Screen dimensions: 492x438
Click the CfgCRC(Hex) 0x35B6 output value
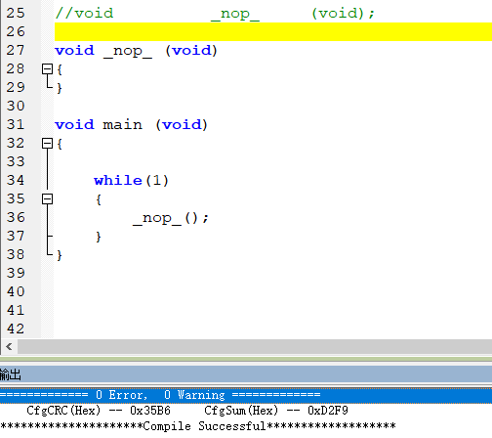click(99, 411)
